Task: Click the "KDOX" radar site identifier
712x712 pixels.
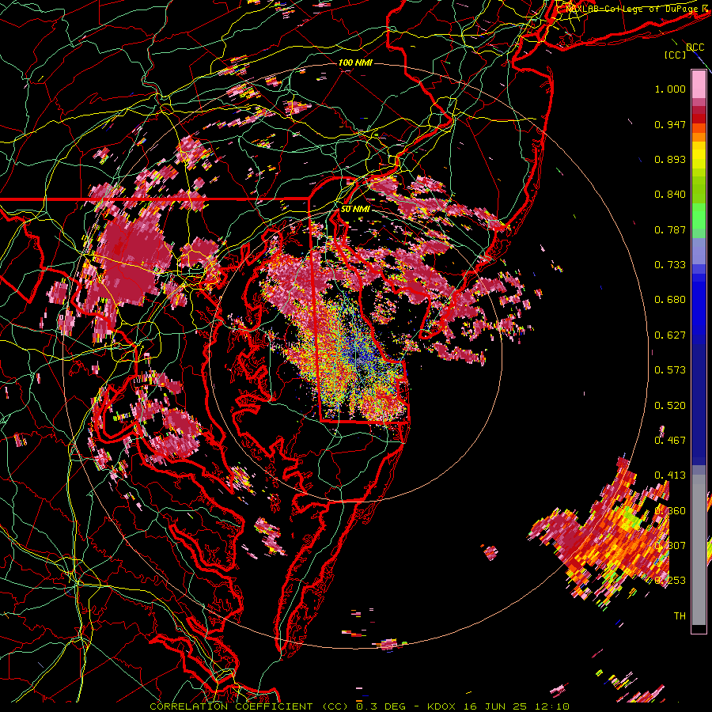Action: pyautogui.click(x=441, y=706)
